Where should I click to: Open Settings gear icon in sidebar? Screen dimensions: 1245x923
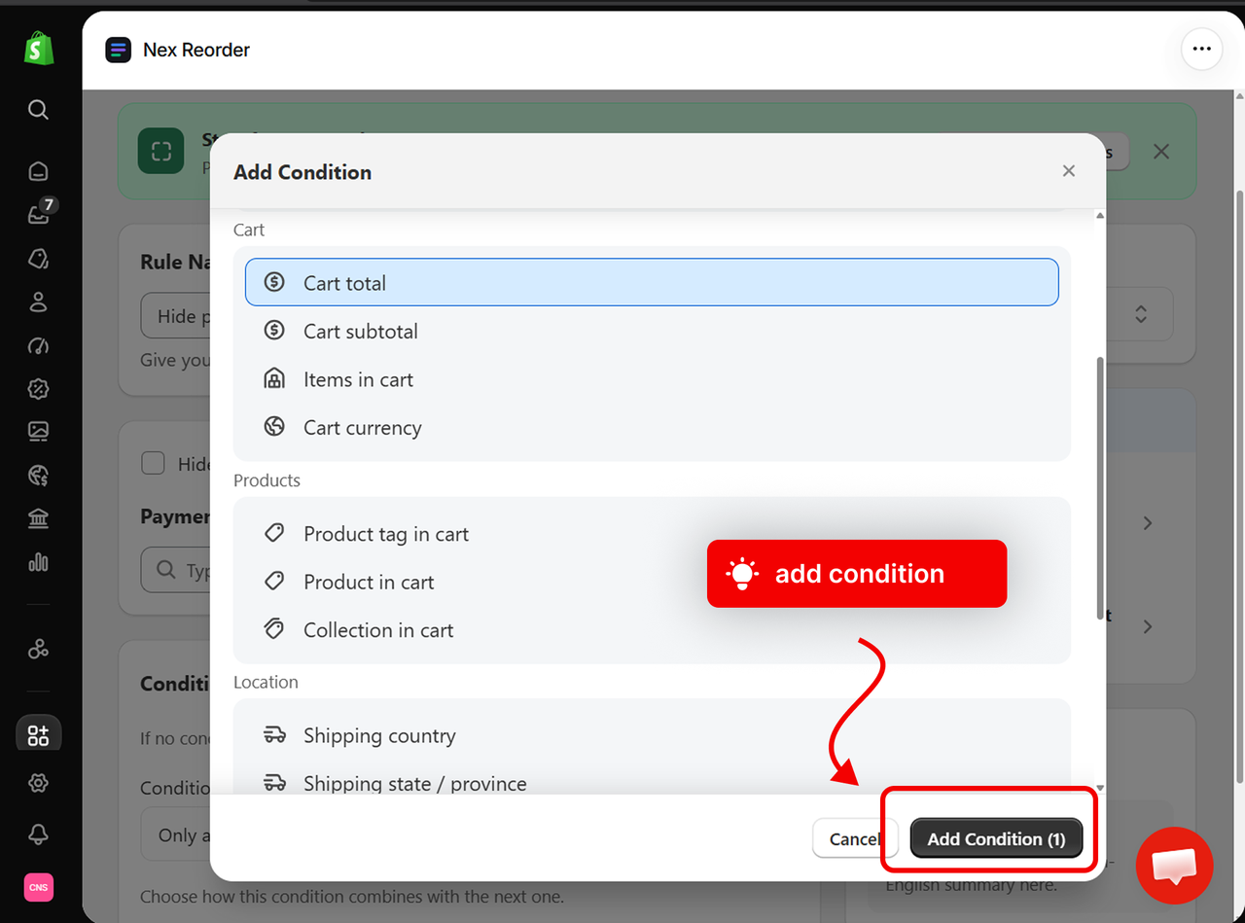tap(38, 783)
